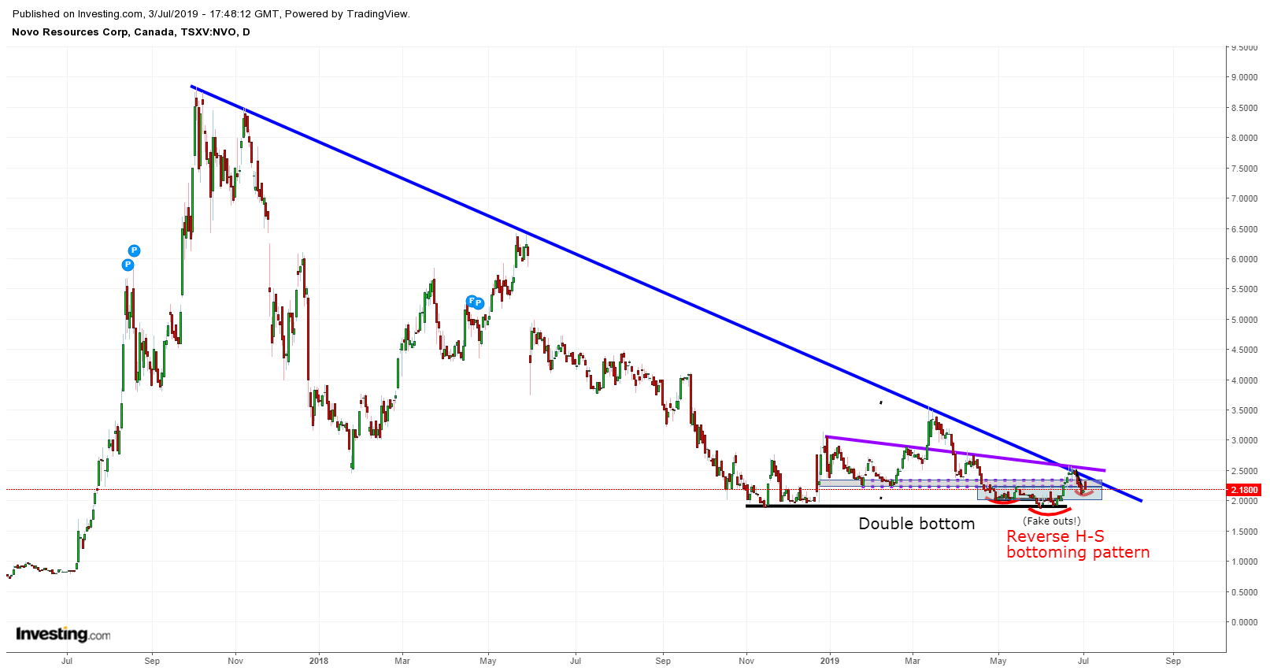Screen dimensions: 1270x671
Task: Click the 4.5000 price axis label
Action: tap(1245, 350)
